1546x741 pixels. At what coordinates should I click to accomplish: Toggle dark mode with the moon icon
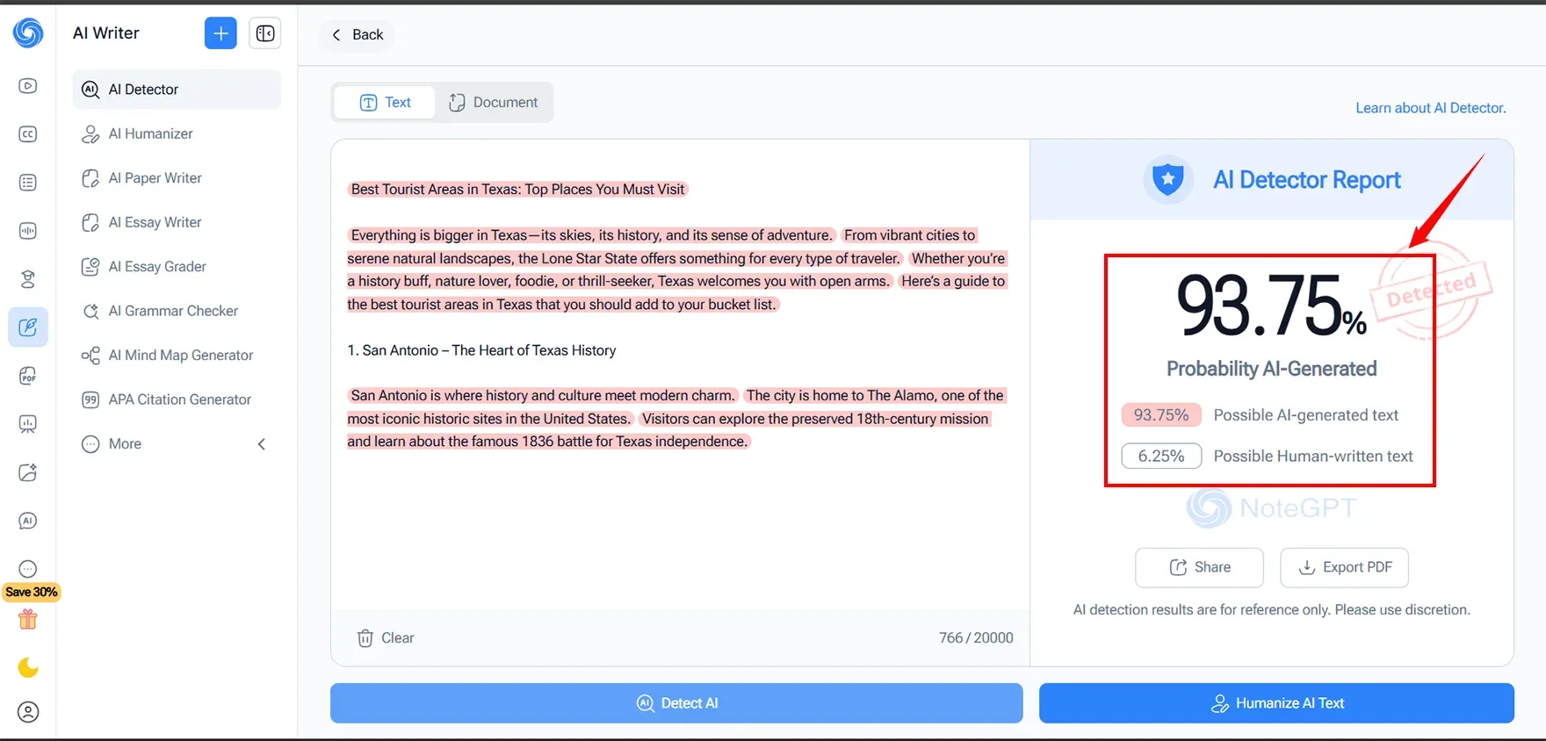point(28,668)
